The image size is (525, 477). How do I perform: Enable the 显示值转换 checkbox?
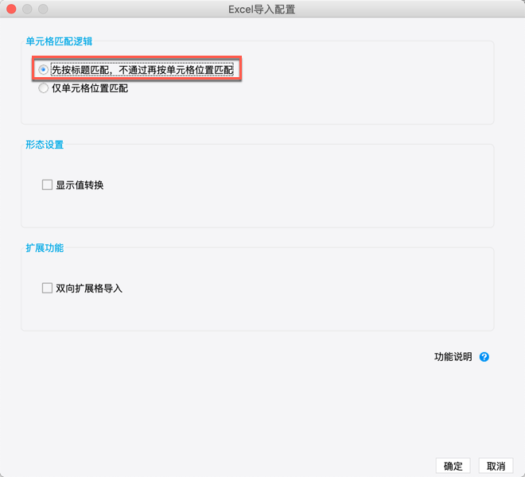tap(47, 184)
